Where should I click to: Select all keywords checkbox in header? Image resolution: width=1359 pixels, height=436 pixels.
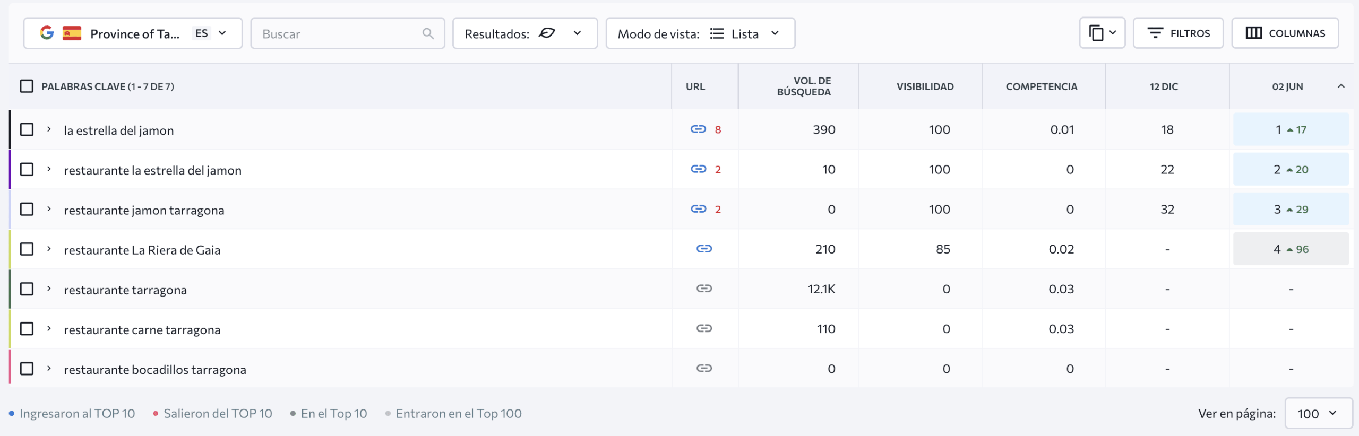pyautogui.click(x=27, y=86)
